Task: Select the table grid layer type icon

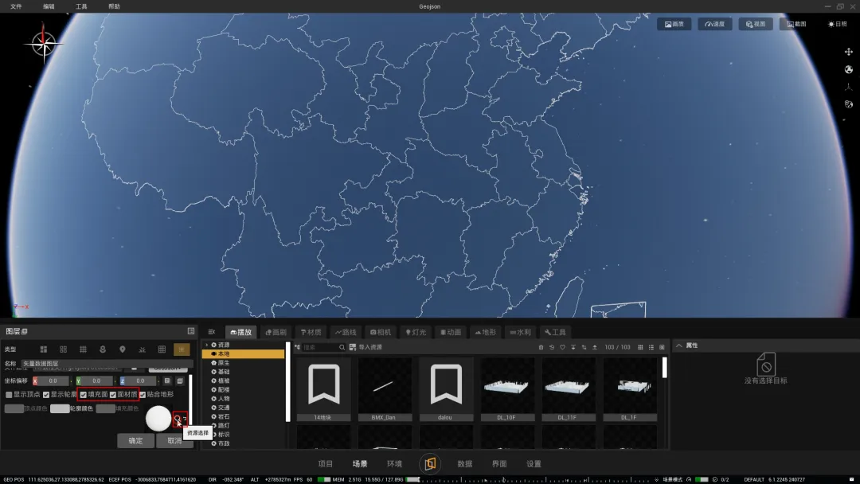Action: pos(162,349)
